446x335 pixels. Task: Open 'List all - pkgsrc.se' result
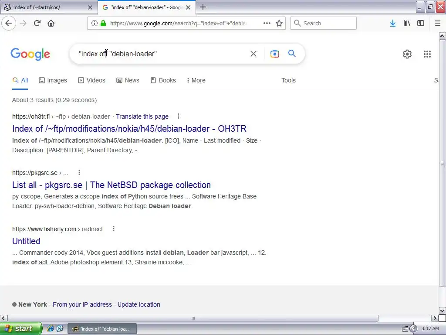click(111, 185)
